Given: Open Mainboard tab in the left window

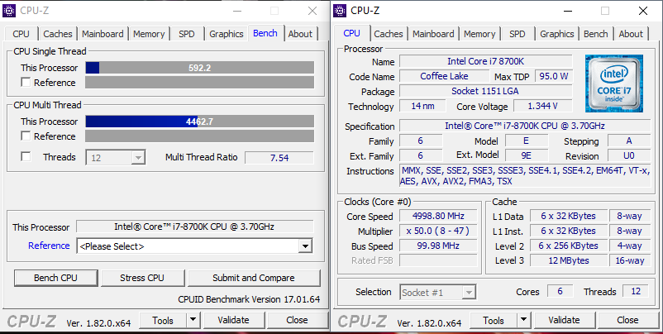Looking at the screenshot, I should (x=103, y=34).
